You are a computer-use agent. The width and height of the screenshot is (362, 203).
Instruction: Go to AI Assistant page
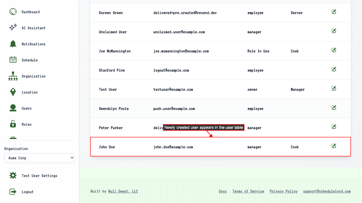coord(33,28)
